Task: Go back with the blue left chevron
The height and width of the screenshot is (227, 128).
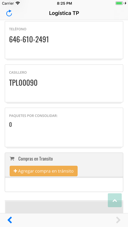Action: (10, 220)
